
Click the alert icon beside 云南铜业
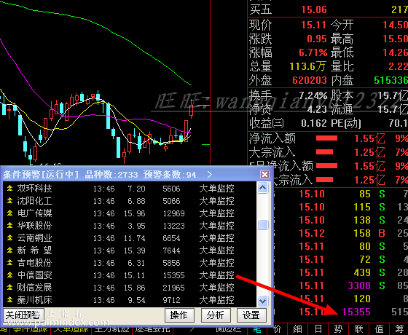click(x=10, y=238)
